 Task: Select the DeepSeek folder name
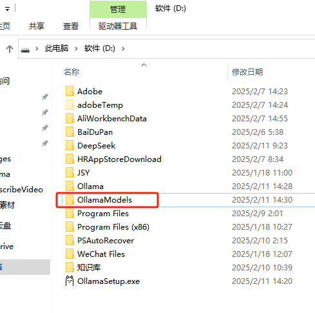[x=97, y=146]
